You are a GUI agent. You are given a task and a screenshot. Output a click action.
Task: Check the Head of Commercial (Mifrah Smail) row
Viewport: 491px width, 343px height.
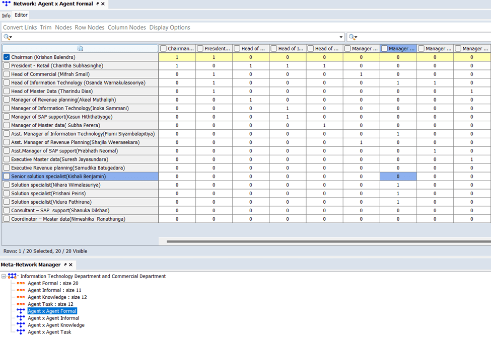[7, 74]
